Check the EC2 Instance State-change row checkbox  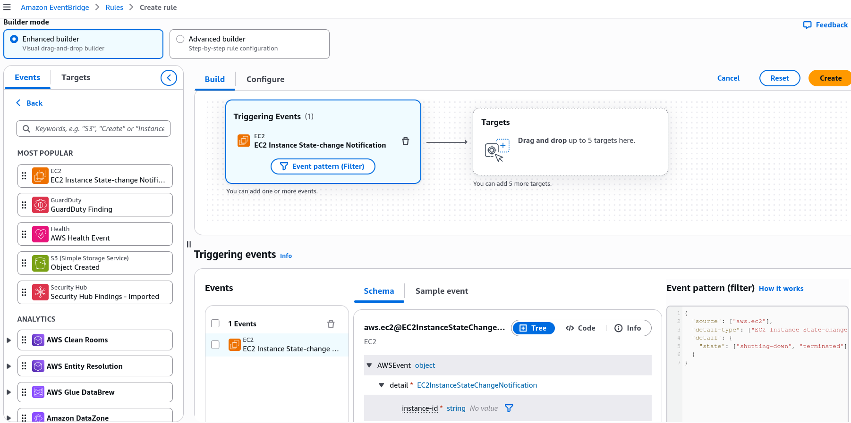pos(215,345)
